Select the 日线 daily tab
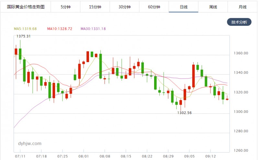The width and height of the screenshot is (259, 160). tap(184, 7)
